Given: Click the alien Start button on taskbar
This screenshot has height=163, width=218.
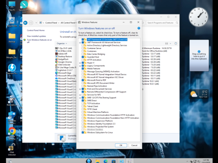Looking at the screenshot, I should [89, 161].
